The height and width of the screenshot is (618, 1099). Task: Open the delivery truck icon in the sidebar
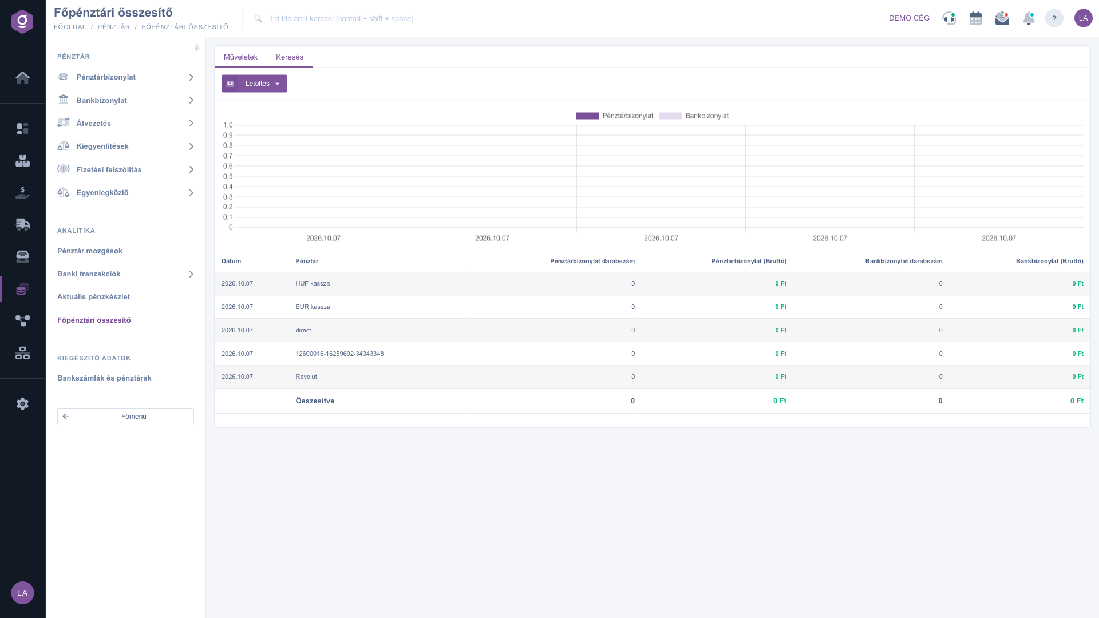tap(22, 224)
